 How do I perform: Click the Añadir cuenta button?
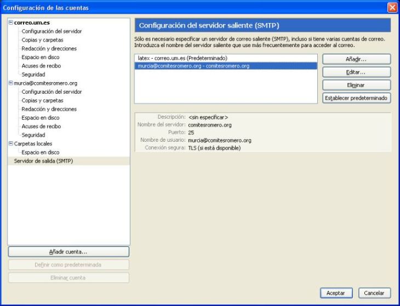click(68, 252)
